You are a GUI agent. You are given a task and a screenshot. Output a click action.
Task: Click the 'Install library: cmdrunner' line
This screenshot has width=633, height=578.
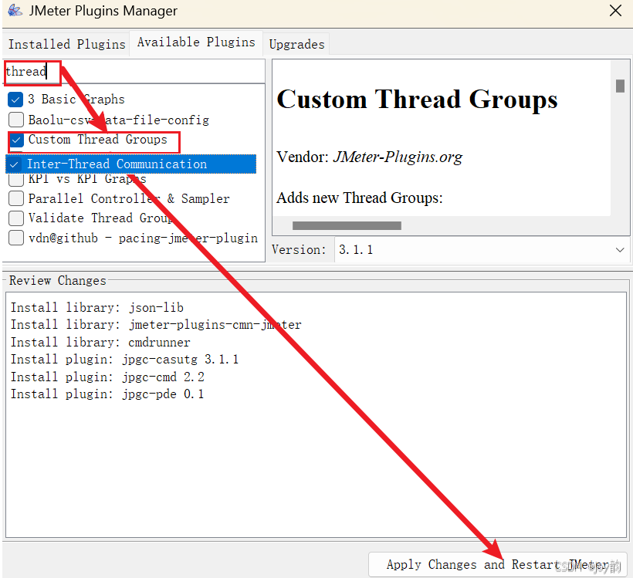coord(100,343)
